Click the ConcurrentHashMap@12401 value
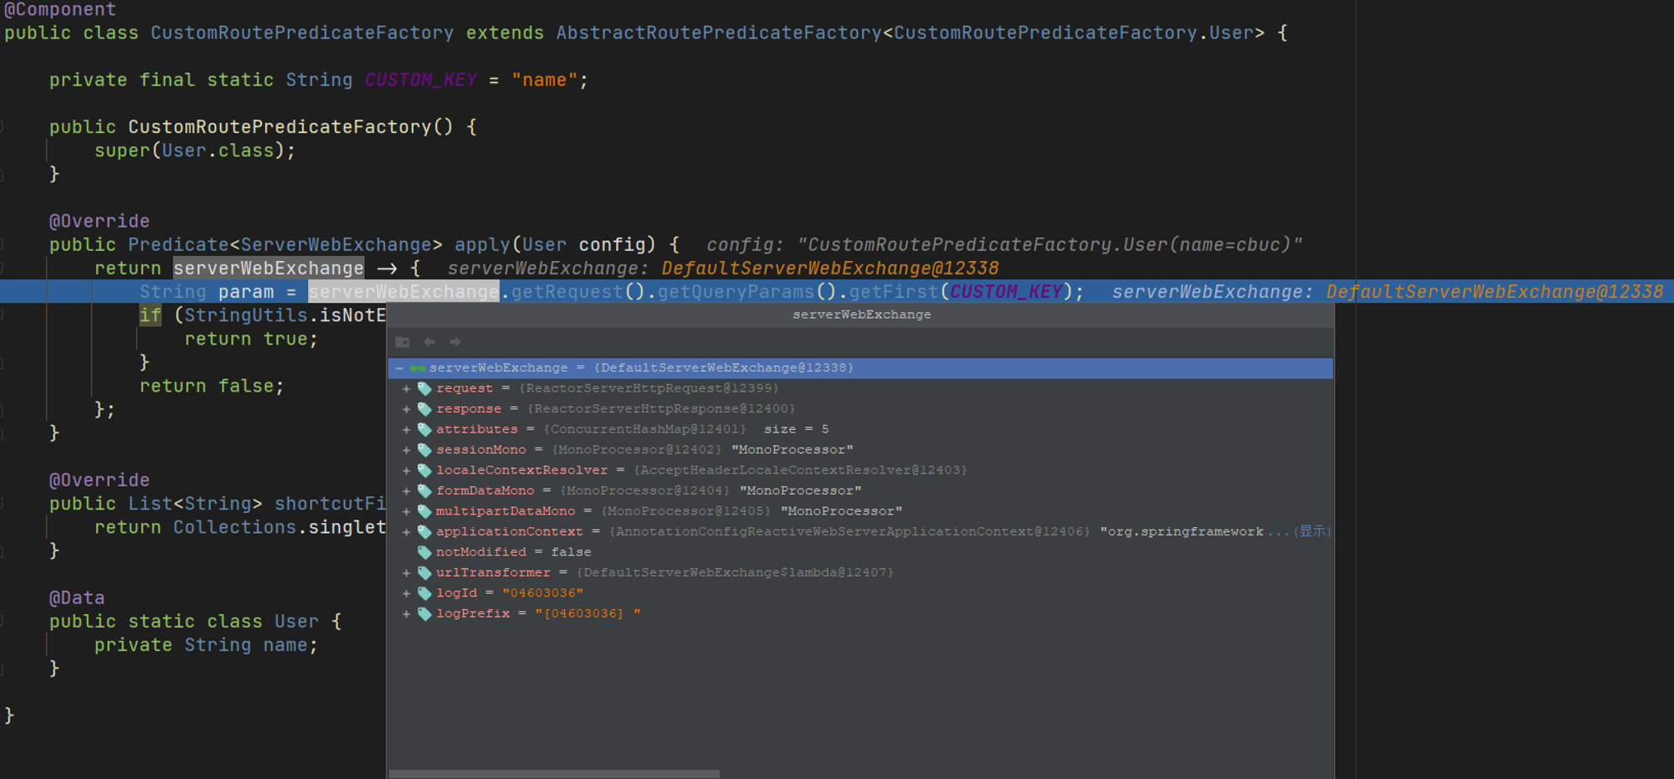 tap(644, 429)
